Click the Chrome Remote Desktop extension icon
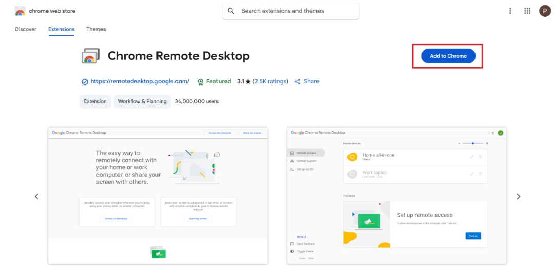Screen dimensions: 554x276 pos(90,56)
